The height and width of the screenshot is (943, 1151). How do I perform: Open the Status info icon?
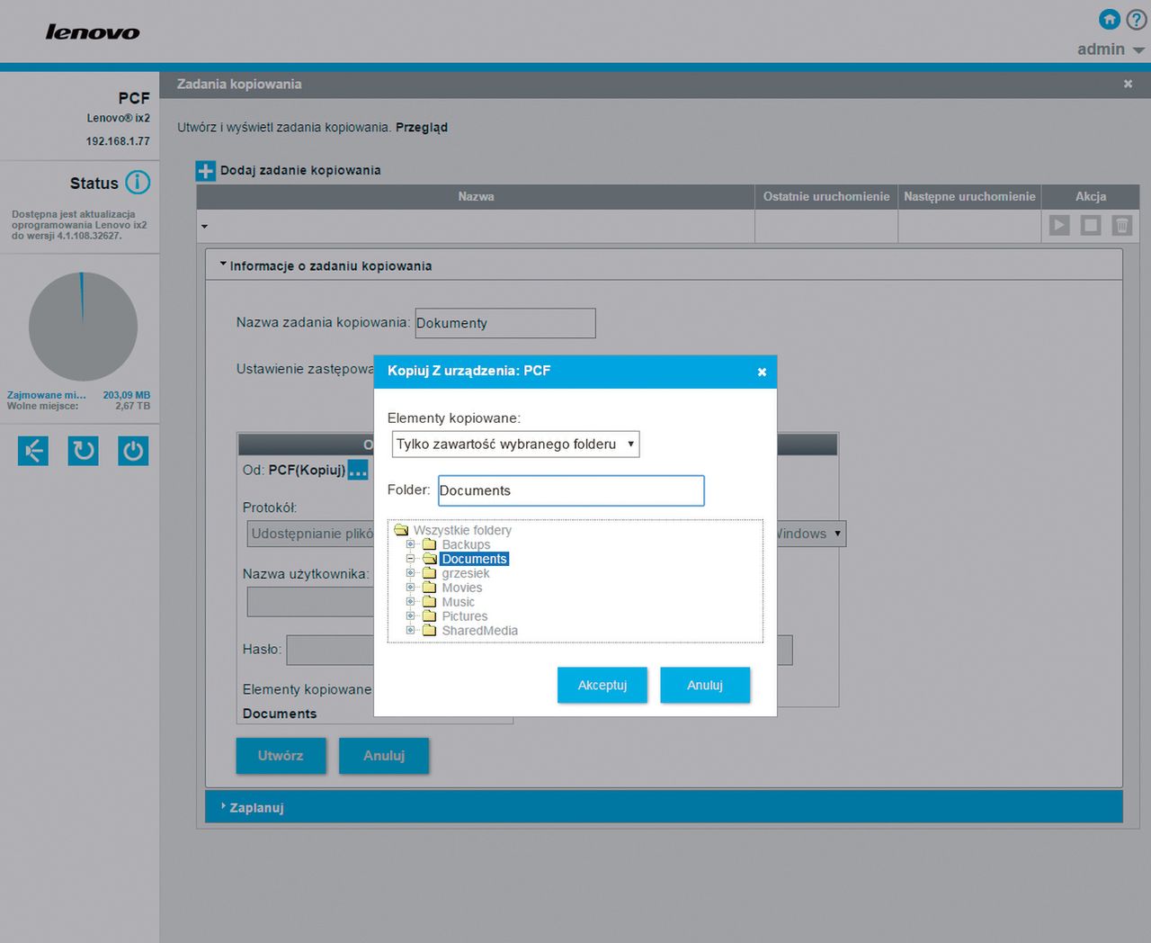138,183
